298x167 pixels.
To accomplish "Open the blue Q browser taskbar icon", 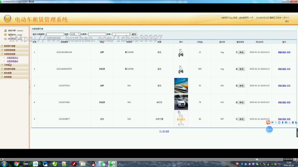I will point(45,164).
